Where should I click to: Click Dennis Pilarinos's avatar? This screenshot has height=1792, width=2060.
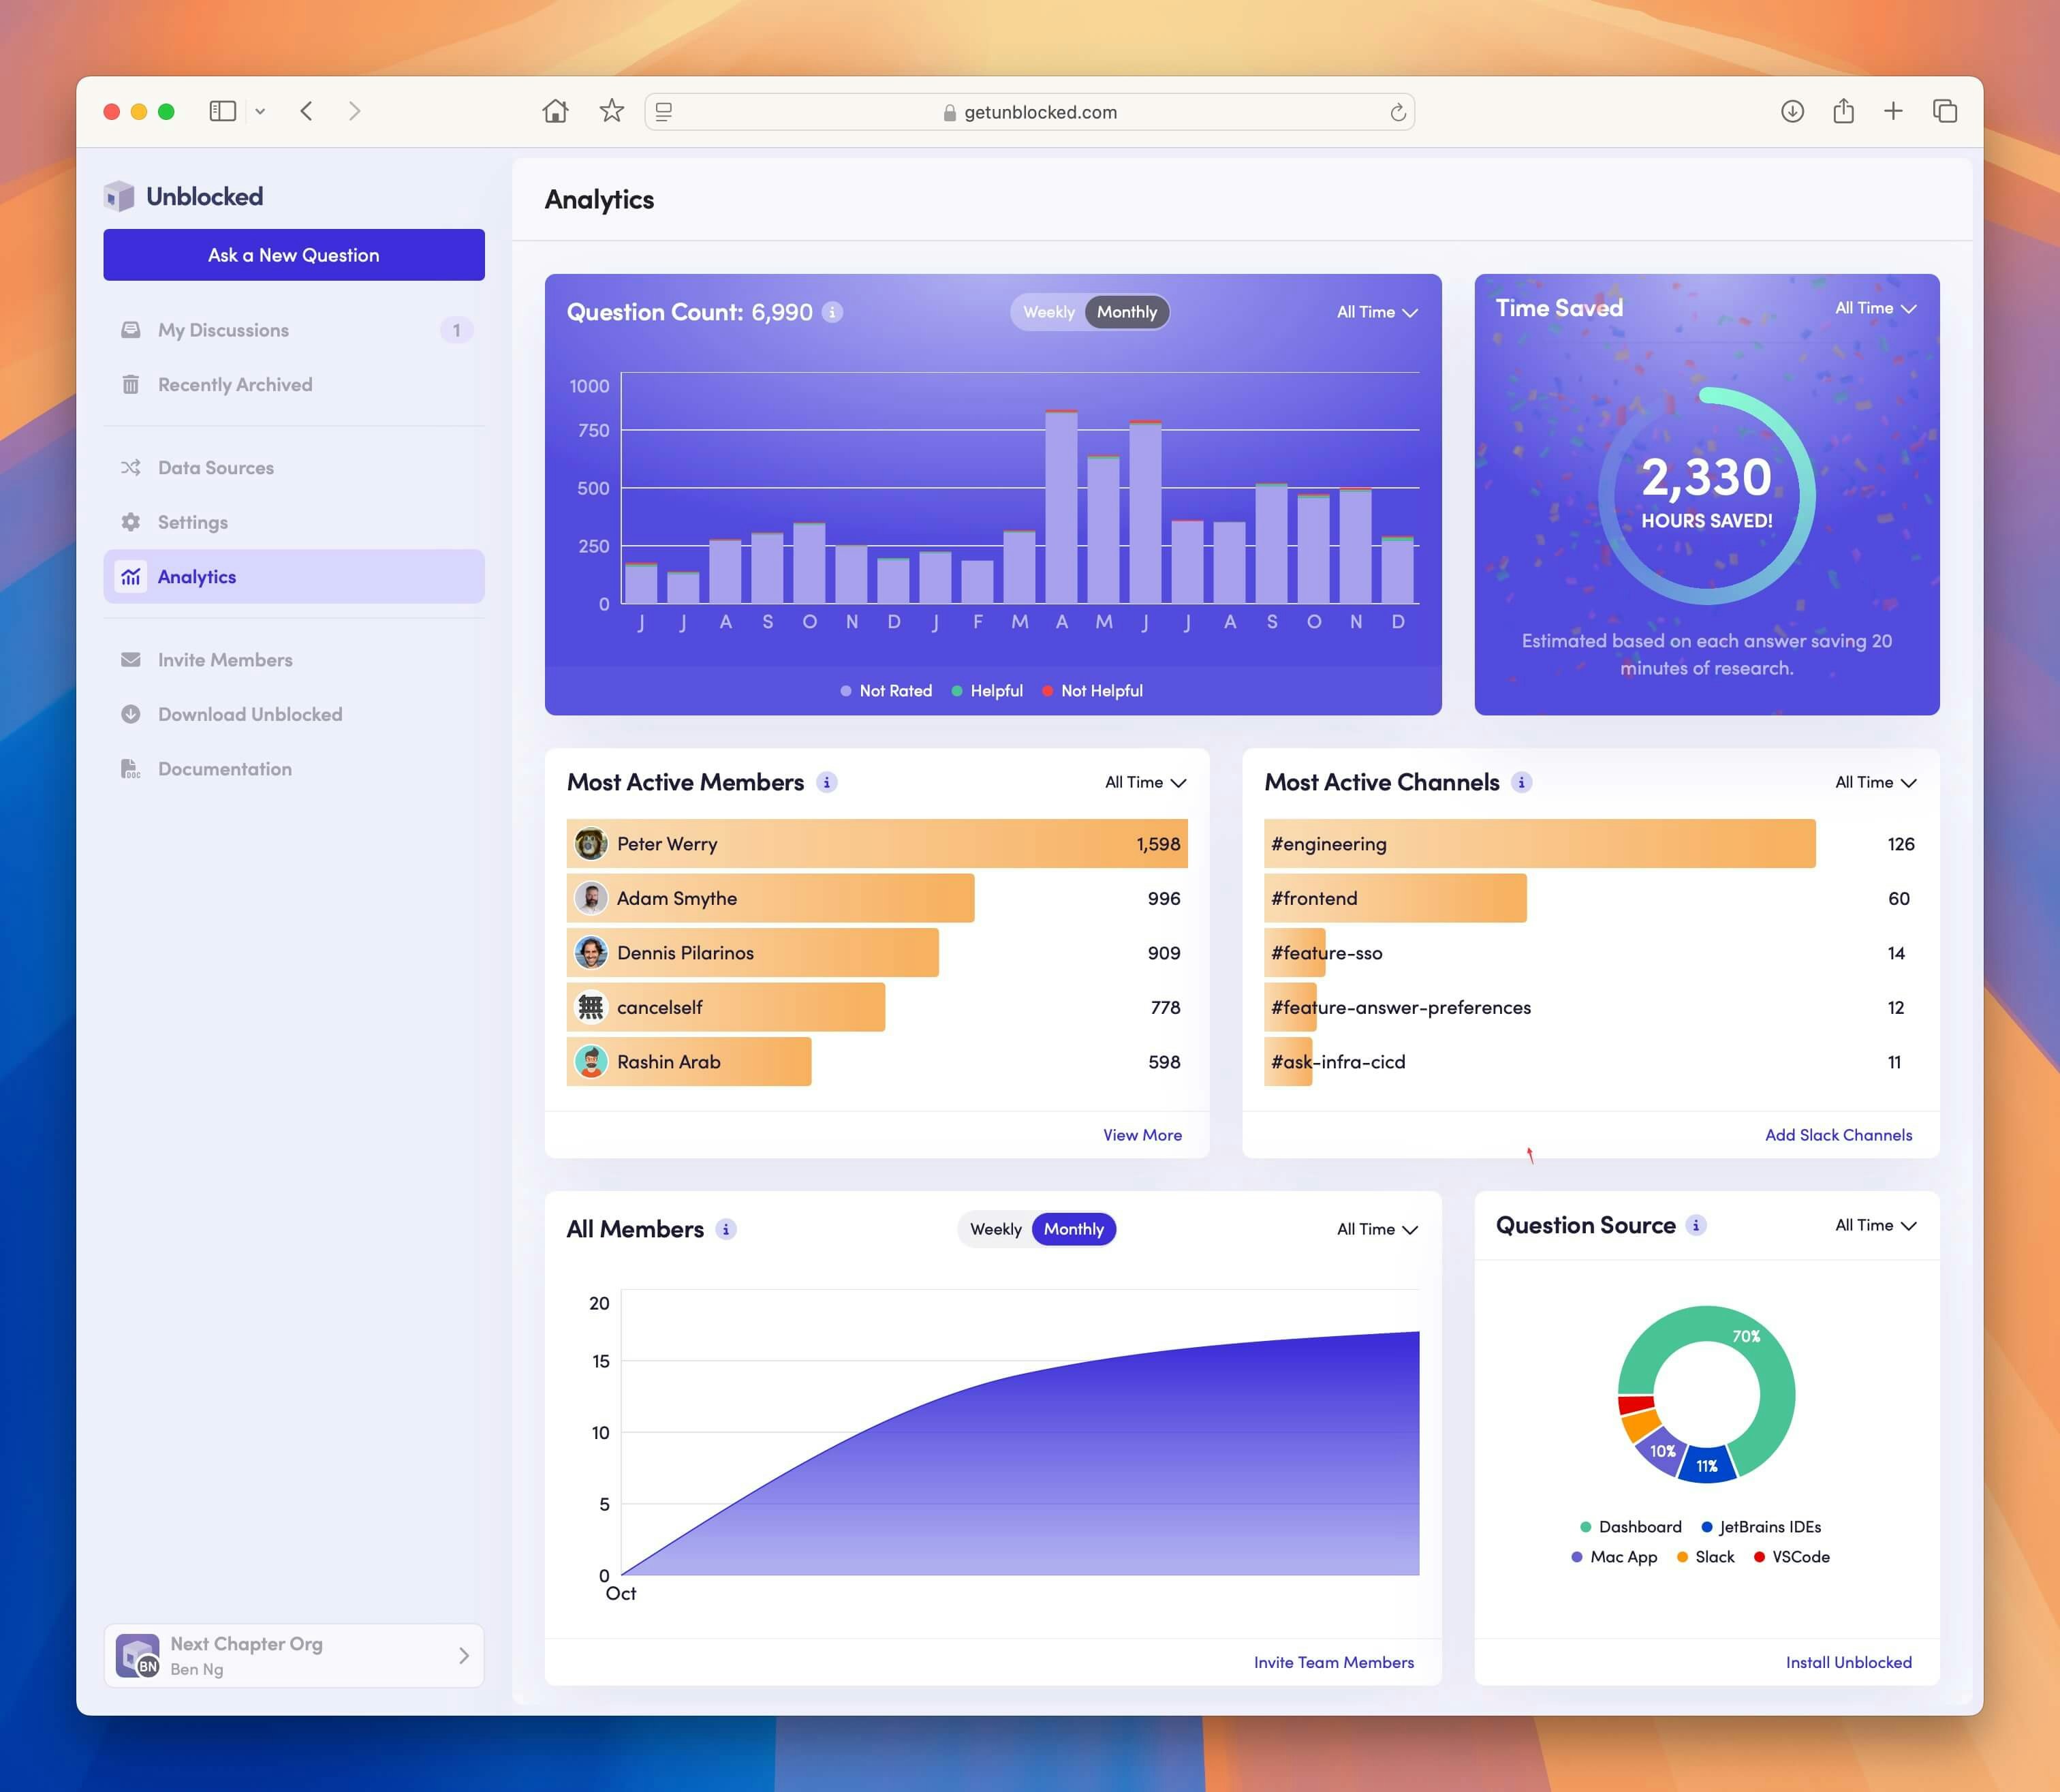click(591, 953)
